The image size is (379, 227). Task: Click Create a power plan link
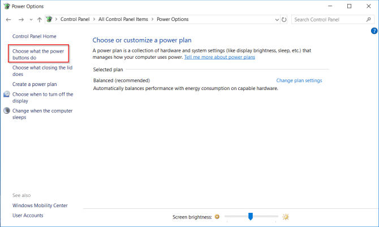[35, 84]
